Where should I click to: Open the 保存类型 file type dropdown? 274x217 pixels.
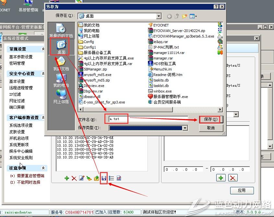pos(185,128)
